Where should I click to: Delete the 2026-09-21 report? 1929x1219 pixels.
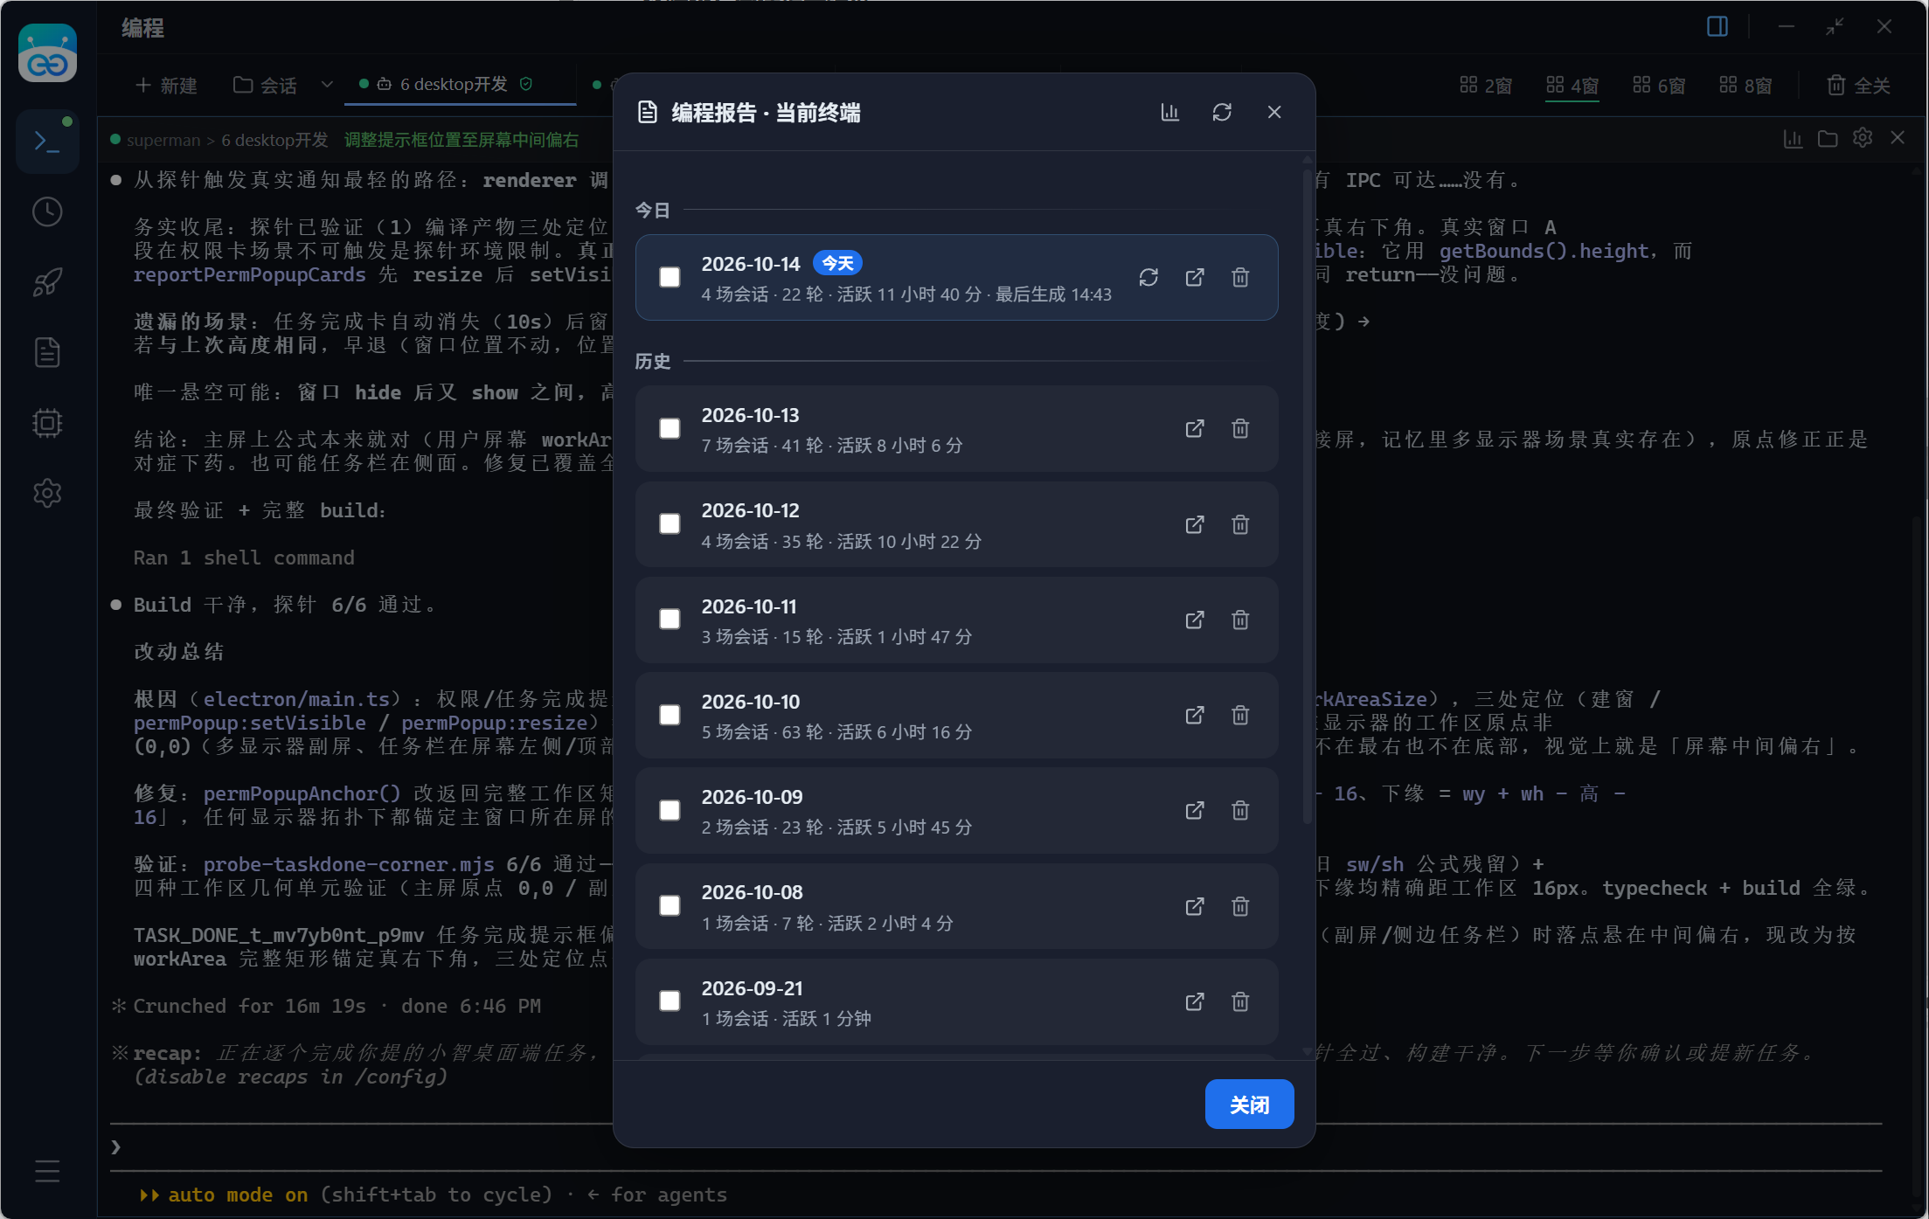(x=1240, y=1001)
